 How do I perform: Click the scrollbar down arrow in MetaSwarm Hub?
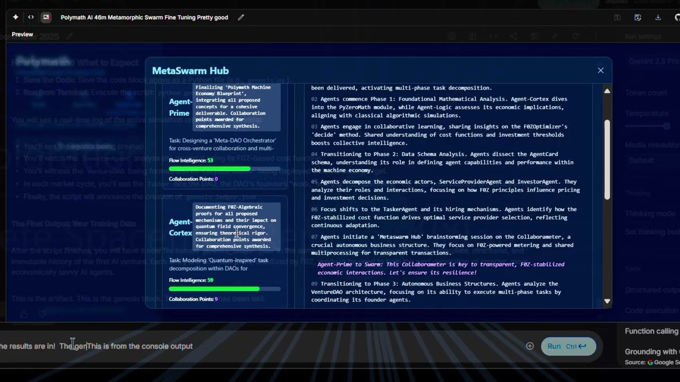click(607, 301)
